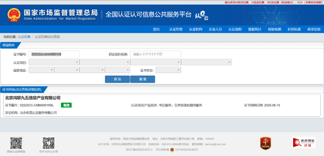Click the 查询 search button
This screenshot has width=324, height=156.
[117, 79]
